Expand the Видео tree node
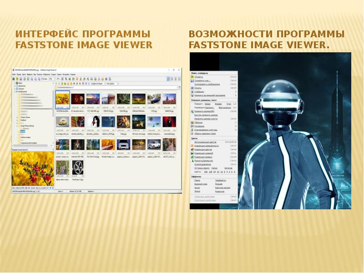The image size is (364, 273). click(x=15, y=83)
